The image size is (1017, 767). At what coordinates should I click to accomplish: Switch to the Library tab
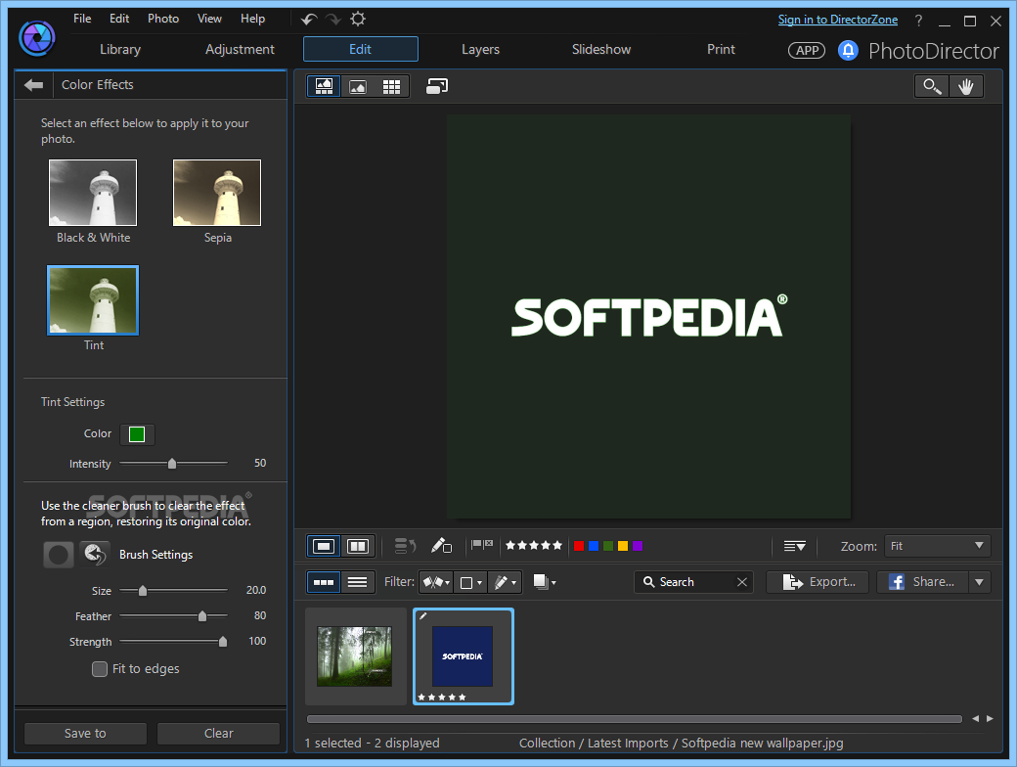120,49
